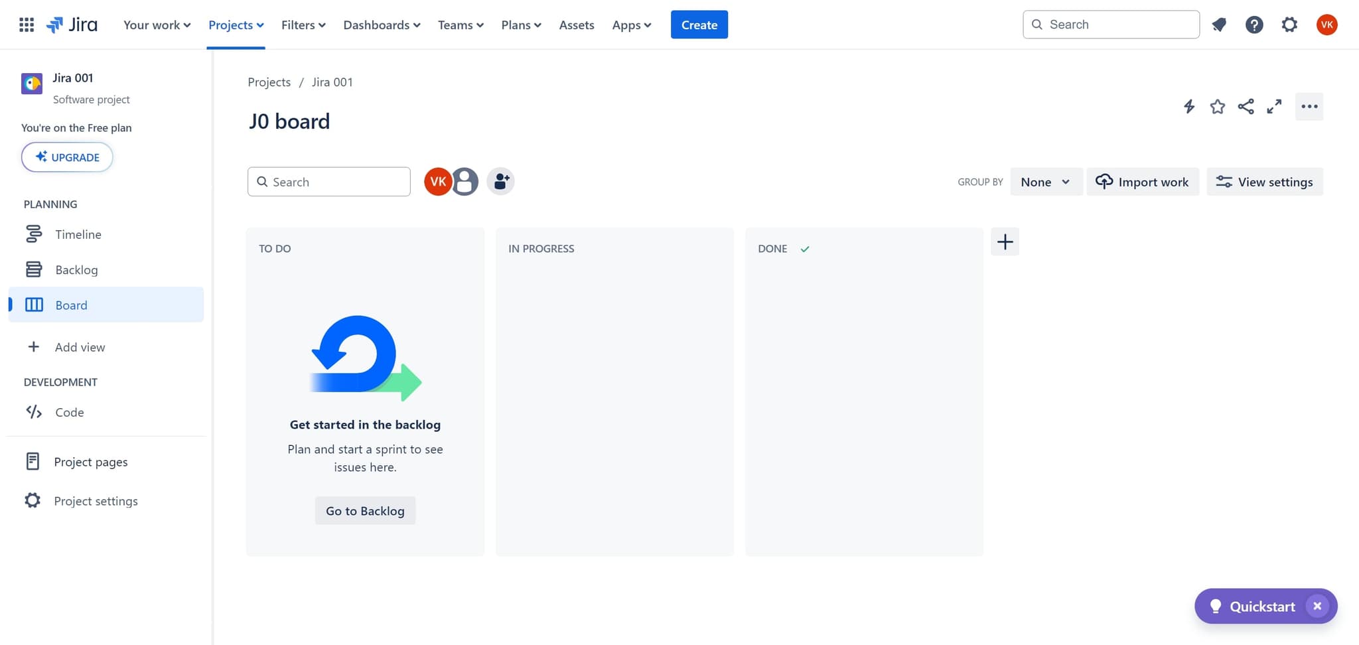Open the Group by None dropdown

point(1045,181)
